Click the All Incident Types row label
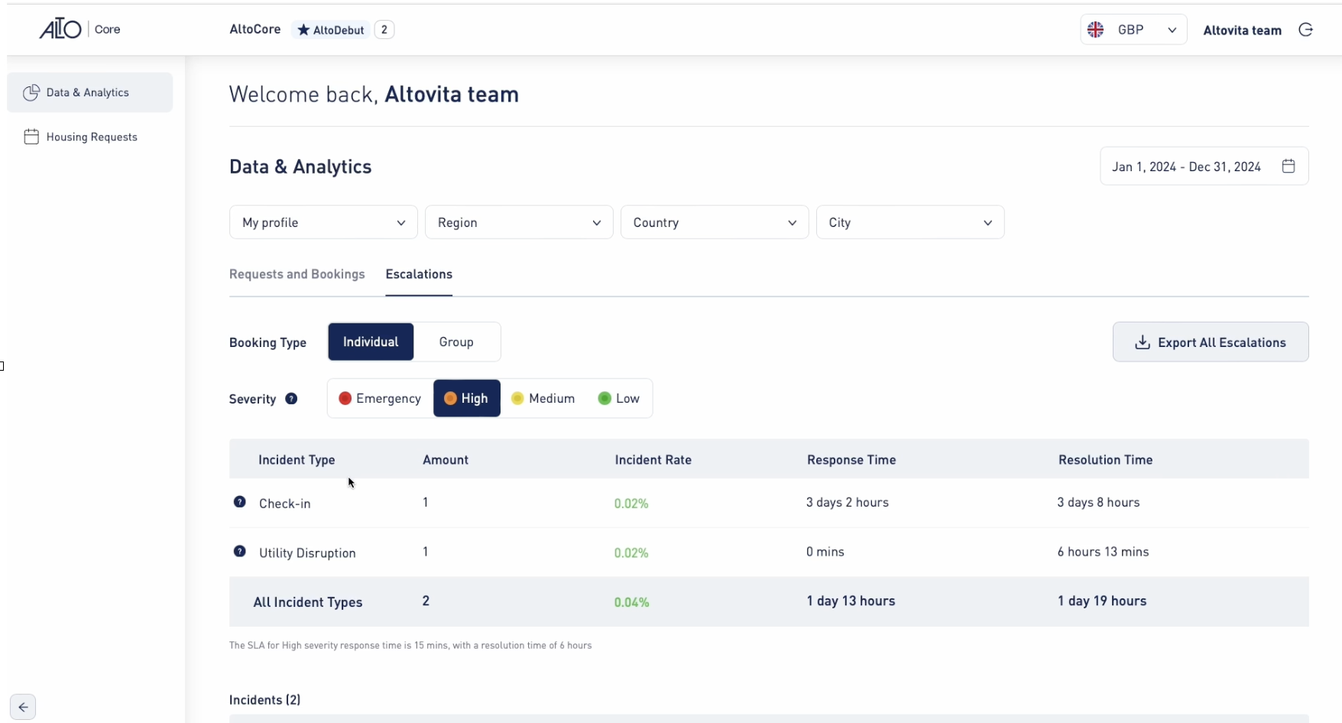1342x723 pixels. click(x=308, y=602)
